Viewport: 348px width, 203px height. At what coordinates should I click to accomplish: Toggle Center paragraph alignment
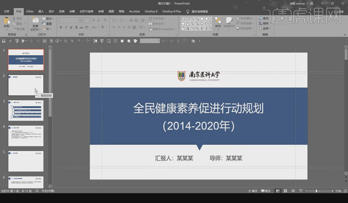(119, 27)
